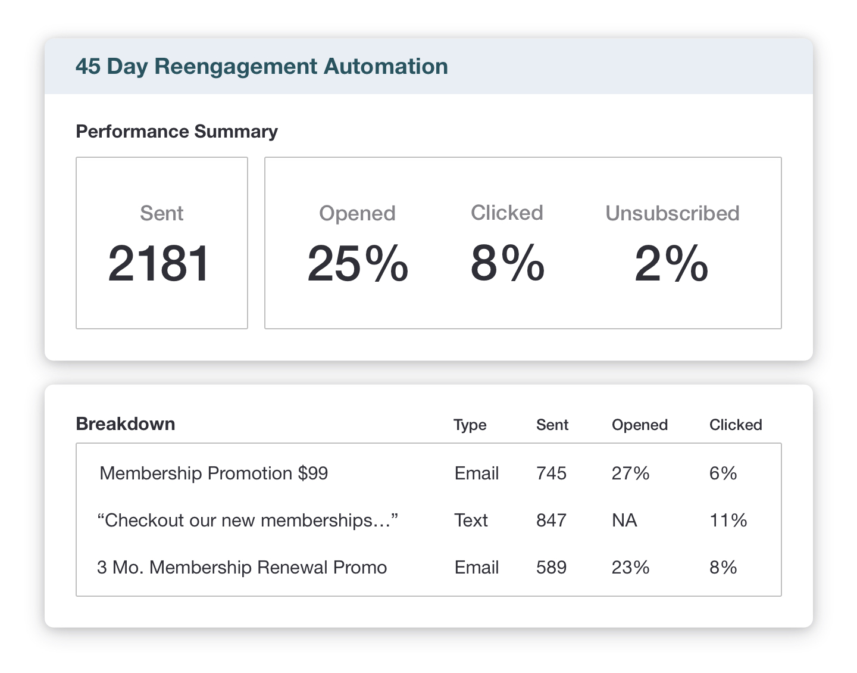The width and height of the screenshot is (857, 673).
Task: Sort by the Opened column header
Action: pyautogui.click(x=639, y=425)
